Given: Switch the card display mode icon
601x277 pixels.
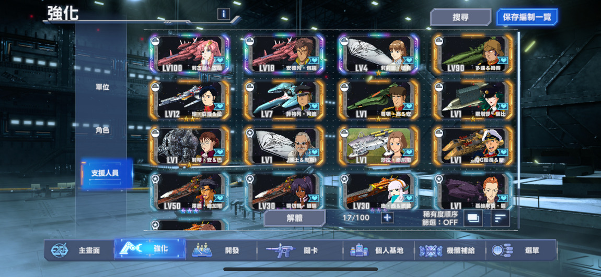Looking at the screenshot, I should point(473,218).
